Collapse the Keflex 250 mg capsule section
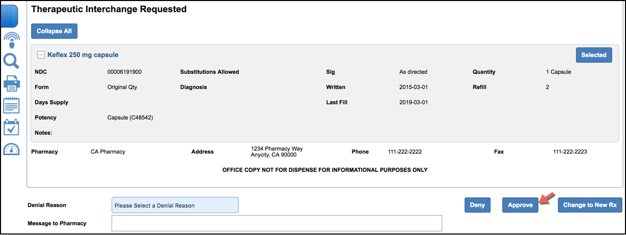This screenshot has height=235, width=626. (x=41, y=55)
